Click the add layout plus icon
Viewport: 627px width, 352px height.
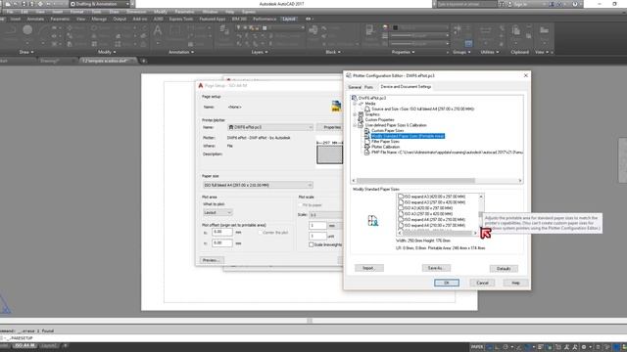pyautogui.click(x=66, y=345)
